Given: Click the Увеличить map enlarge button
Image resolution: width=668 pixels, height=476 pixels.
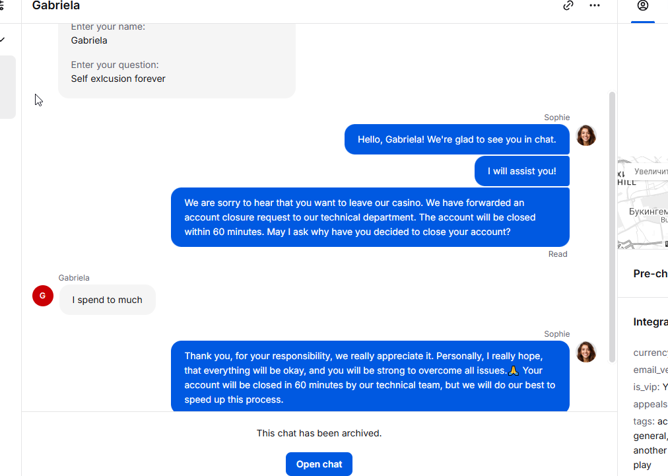Looking at the screenshot, I should click(650, 171).
